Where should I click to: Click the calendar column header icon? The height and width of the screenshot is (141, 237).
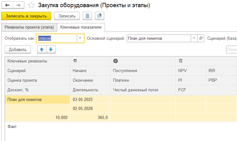click(75, 61)
